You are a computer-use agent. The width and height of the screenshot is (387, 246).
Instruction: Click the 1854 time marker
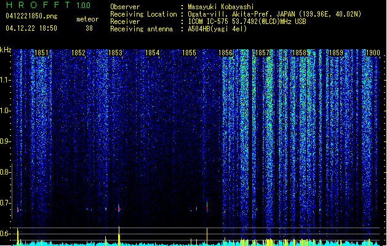point(153,53)
